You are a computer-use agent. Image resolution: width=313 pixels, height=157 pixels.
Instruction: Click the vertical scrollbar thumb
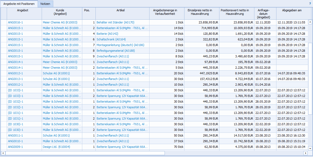click(310, 78)
